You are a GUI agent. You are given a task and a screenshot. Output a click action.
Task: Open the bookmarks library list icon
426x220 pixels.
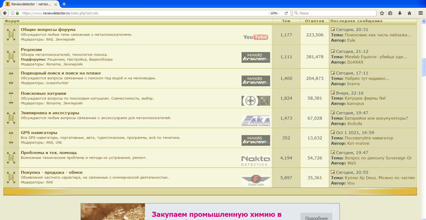pos(390,13)
